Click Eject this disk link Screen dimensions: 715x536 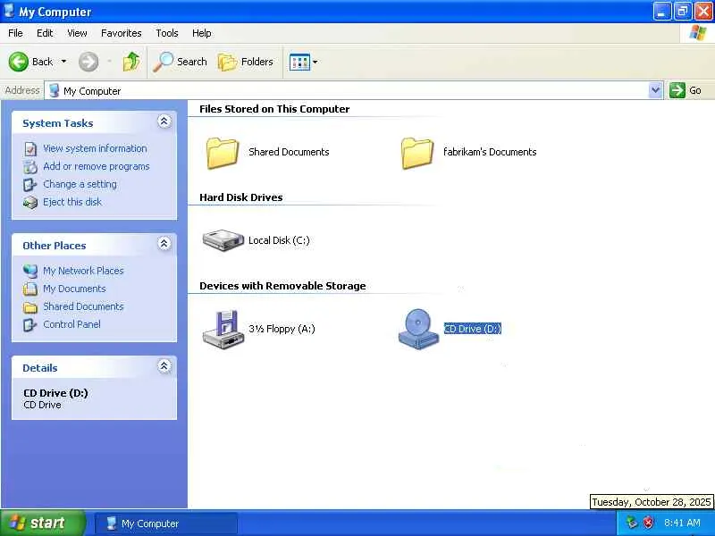tap(72, 202)
